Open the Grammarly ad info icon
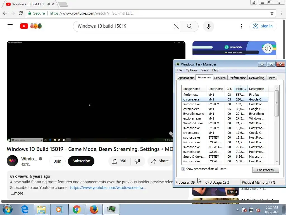This screenshot has width=286, height=215. [268, 48]
